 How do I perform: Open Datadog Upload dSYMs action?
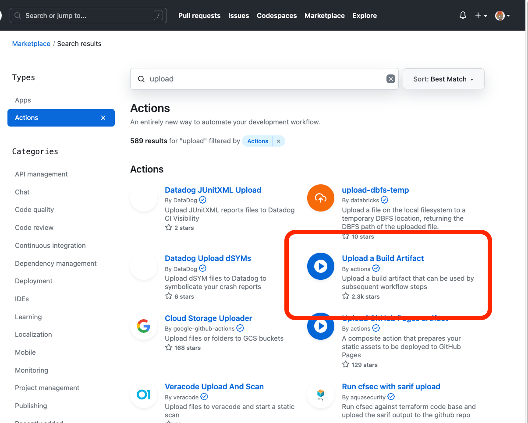pos(208,258)
